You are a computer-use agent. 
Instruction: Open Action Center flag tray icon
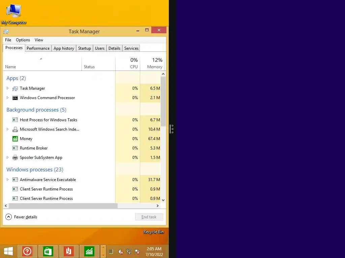click(137, 252)
